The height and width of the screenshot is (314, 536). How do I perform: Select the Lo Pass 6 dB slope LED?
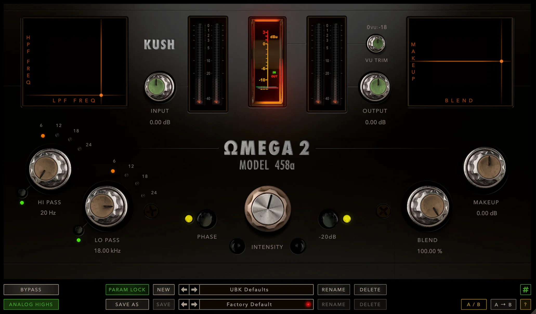tap(113, 171)
